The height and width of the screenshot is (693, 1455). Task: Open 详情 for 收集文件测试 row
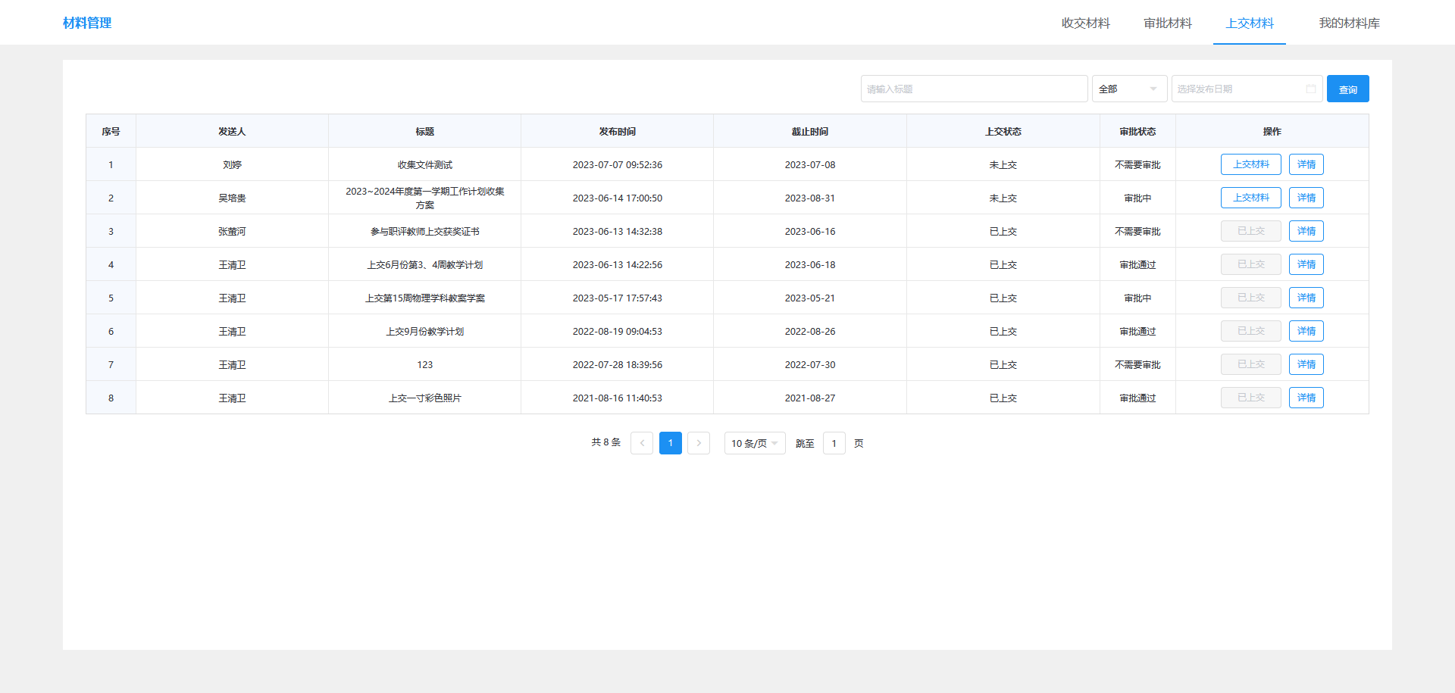point(1306,164)
